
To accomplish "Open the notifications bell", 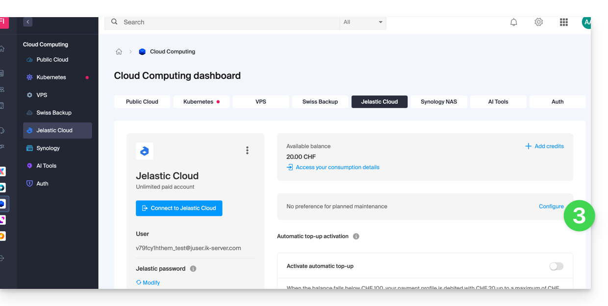I will 514,22.
